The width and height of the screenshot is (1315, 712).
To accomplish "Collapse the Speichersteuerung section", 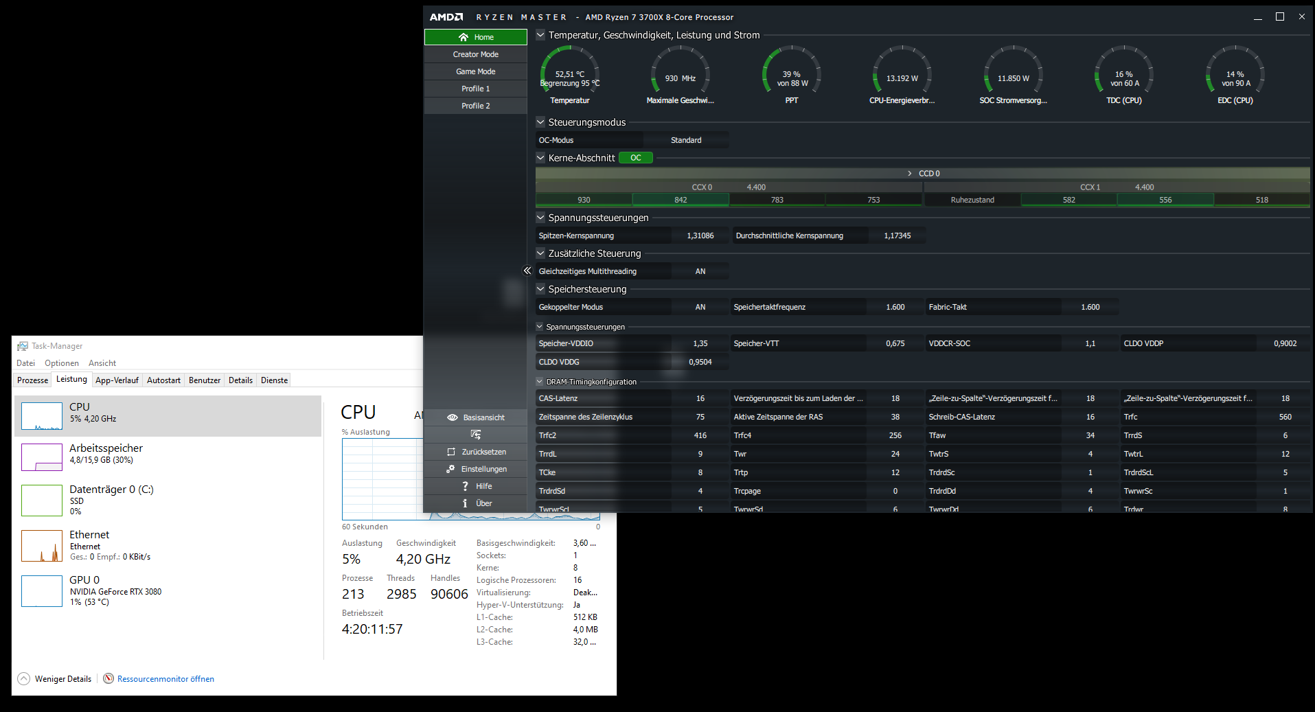I will (x=540, y=289).
